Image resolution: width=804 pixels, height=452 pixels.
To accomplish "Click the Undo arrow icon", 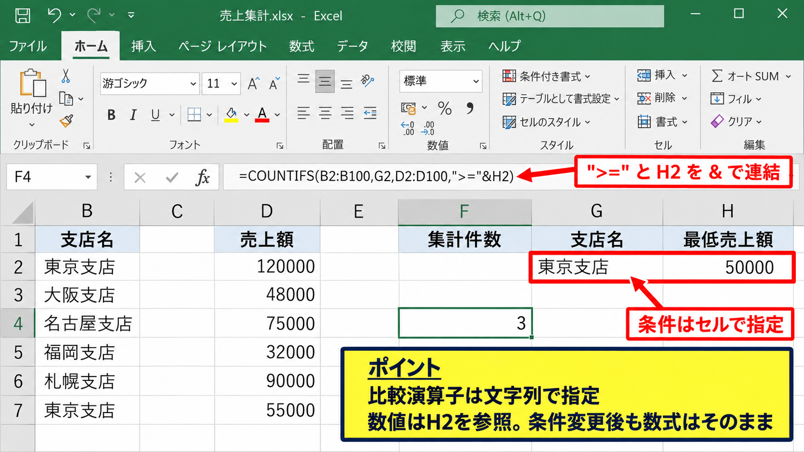I will (54, 15).
